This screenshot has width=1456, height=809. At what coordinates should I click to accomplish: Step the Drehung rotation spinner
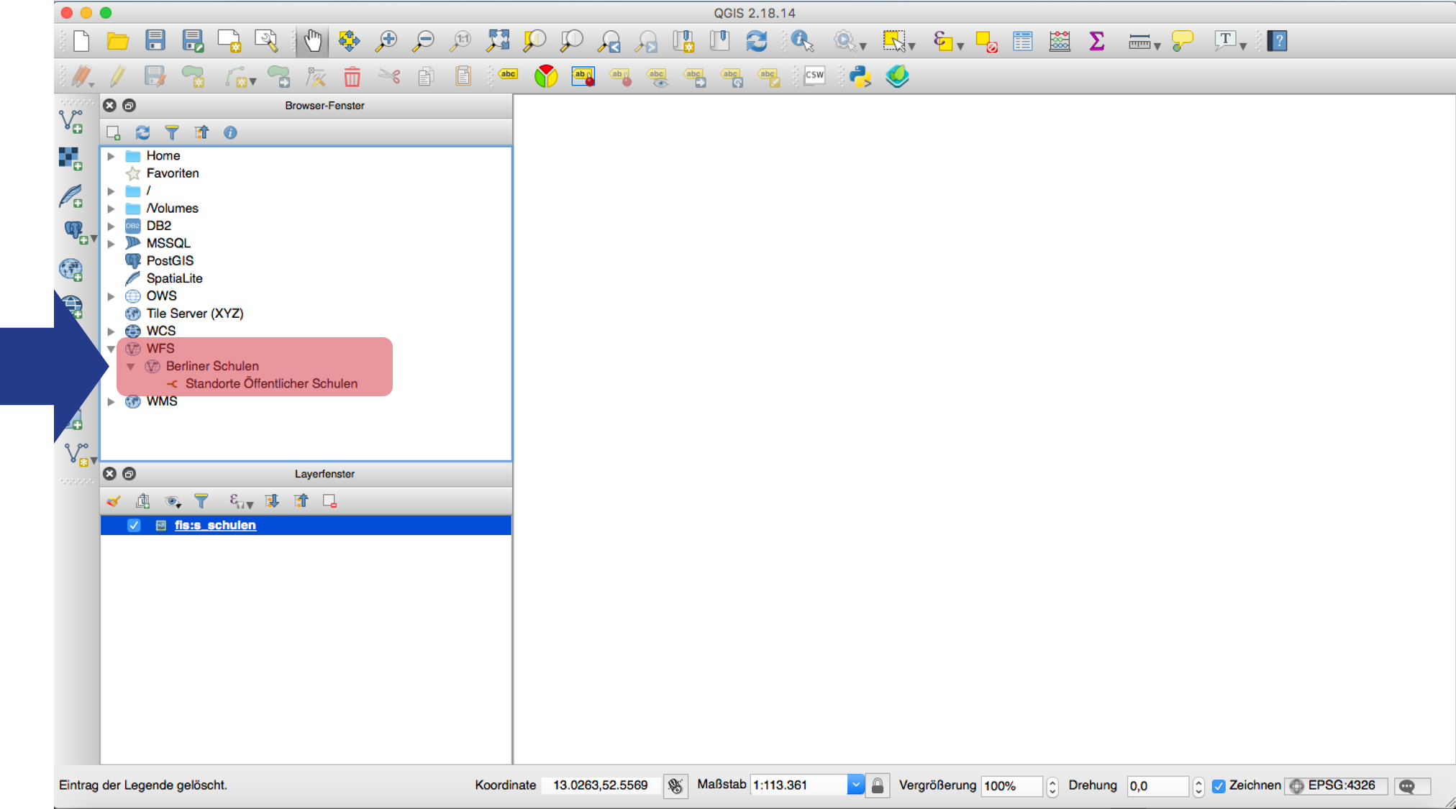pos(1198,786)
